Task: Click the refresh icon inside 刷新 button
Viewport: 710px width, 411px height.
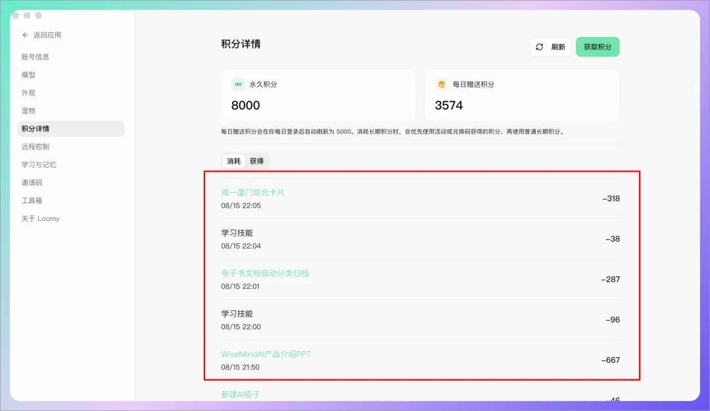Action: (x=539, y=47)
